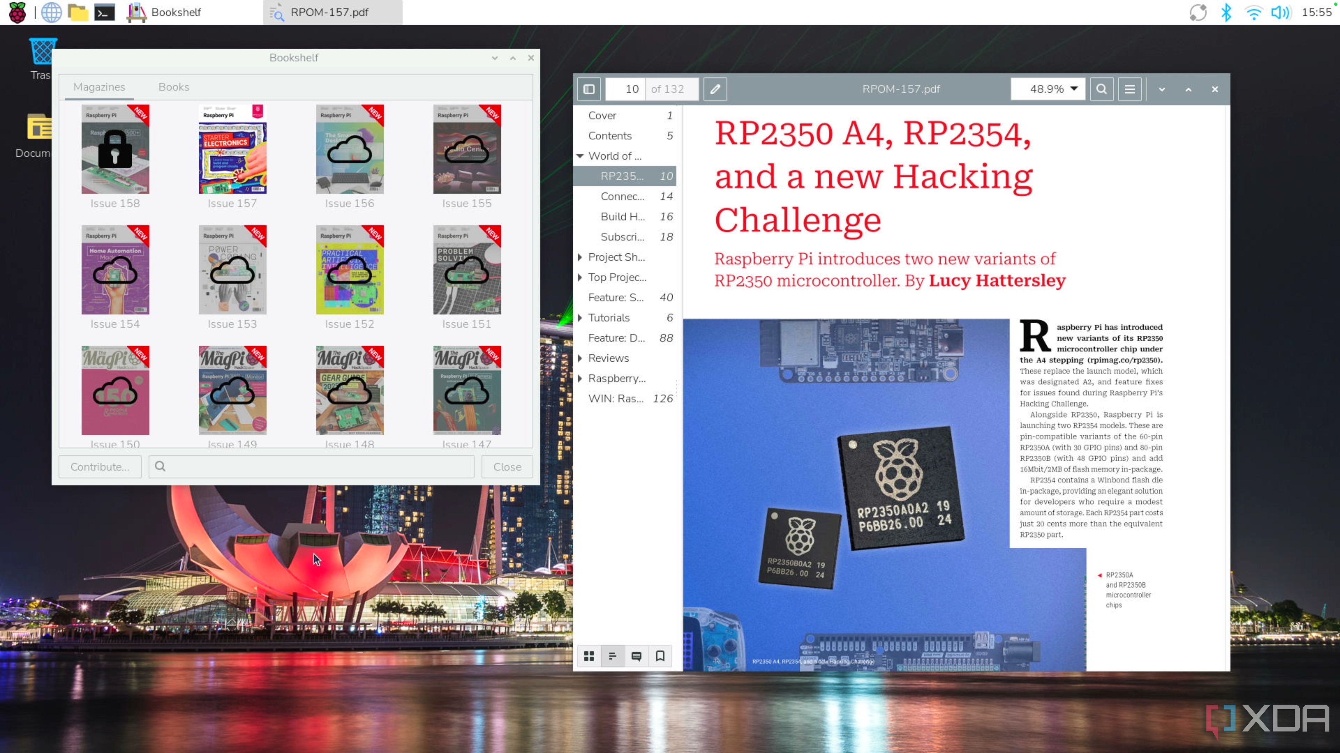Click the Bluetooth icon in the system tray
The image size is (1340, 753).
1226,12
